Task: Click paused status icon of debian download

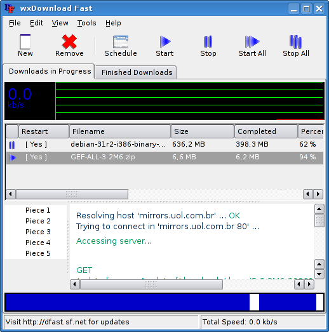Action: tap(12, 145)
